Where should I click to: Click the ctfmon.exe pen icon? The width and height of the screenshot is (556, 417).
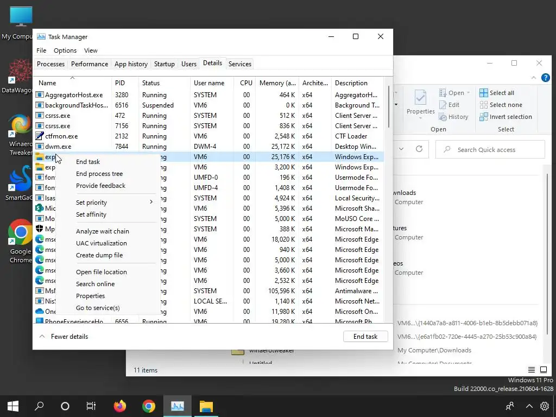(x=39, y=136)
